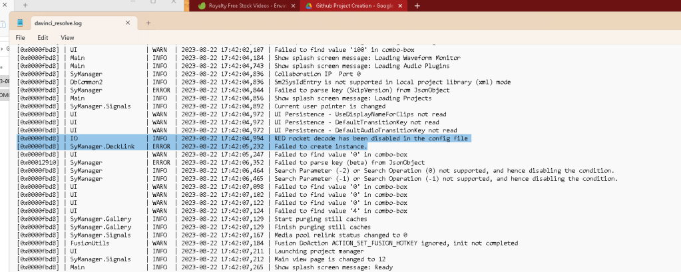
Task: Click timestamp 17:42:07,122
Action: tap(222, 203)
